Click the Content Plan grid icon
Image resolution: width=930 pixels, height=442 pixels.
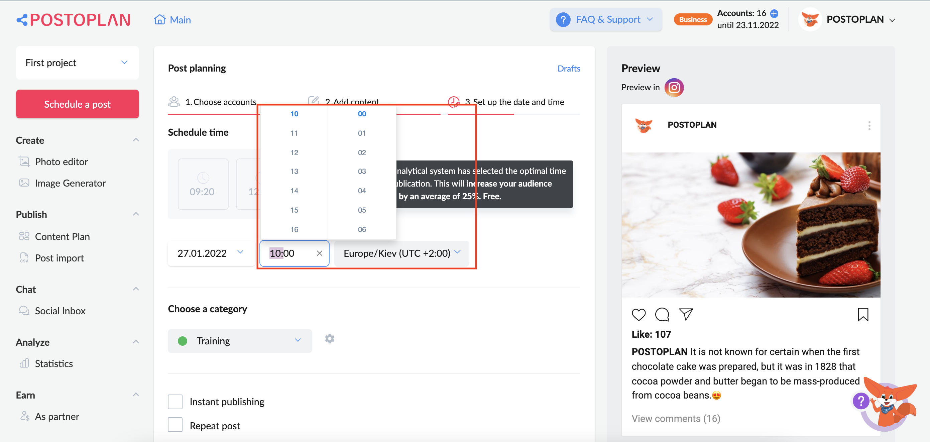pos(24,236)
